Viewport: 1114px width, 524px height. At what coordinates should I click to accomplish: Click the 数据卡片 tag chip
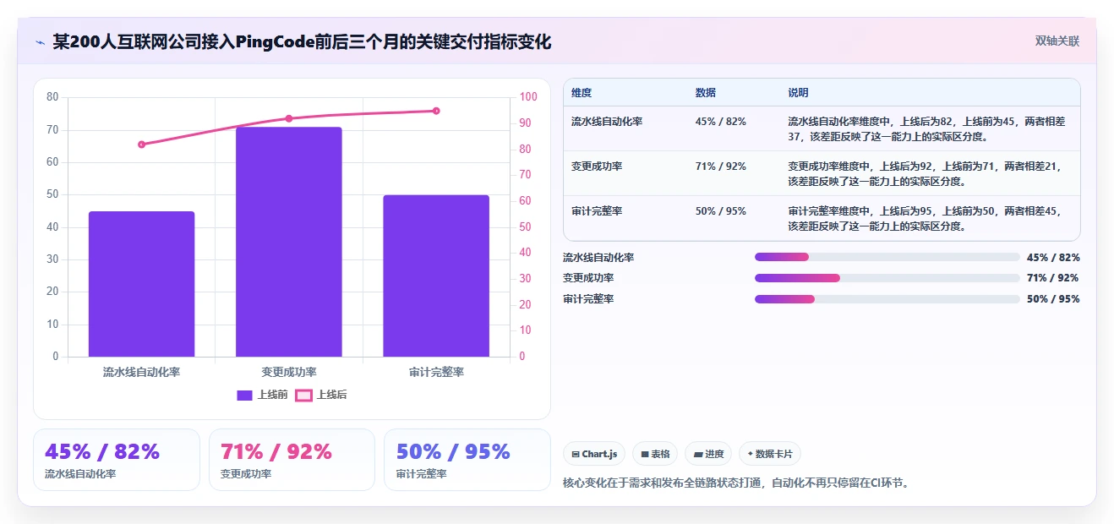tap(770, 454)
